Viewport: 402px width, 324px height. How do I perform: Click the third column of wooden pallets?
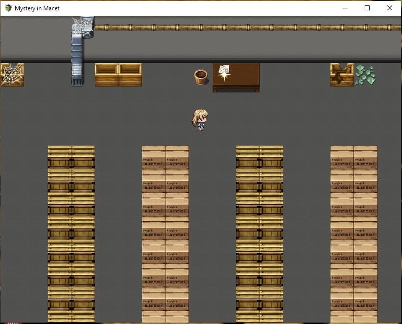click(x=260, y=234)
